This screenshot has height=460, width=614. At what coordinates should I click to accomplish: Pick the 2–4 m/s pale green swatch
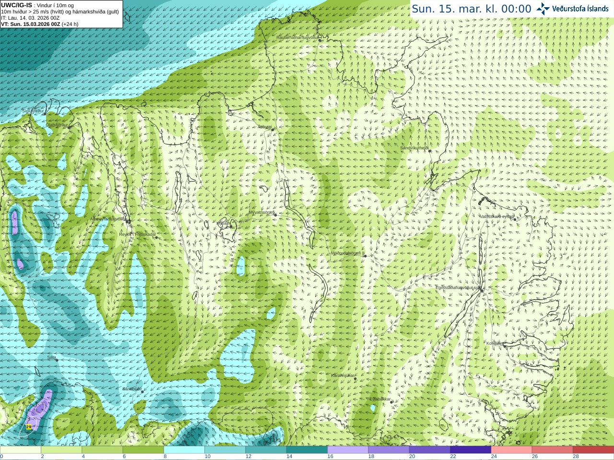(x=61, y=450)
